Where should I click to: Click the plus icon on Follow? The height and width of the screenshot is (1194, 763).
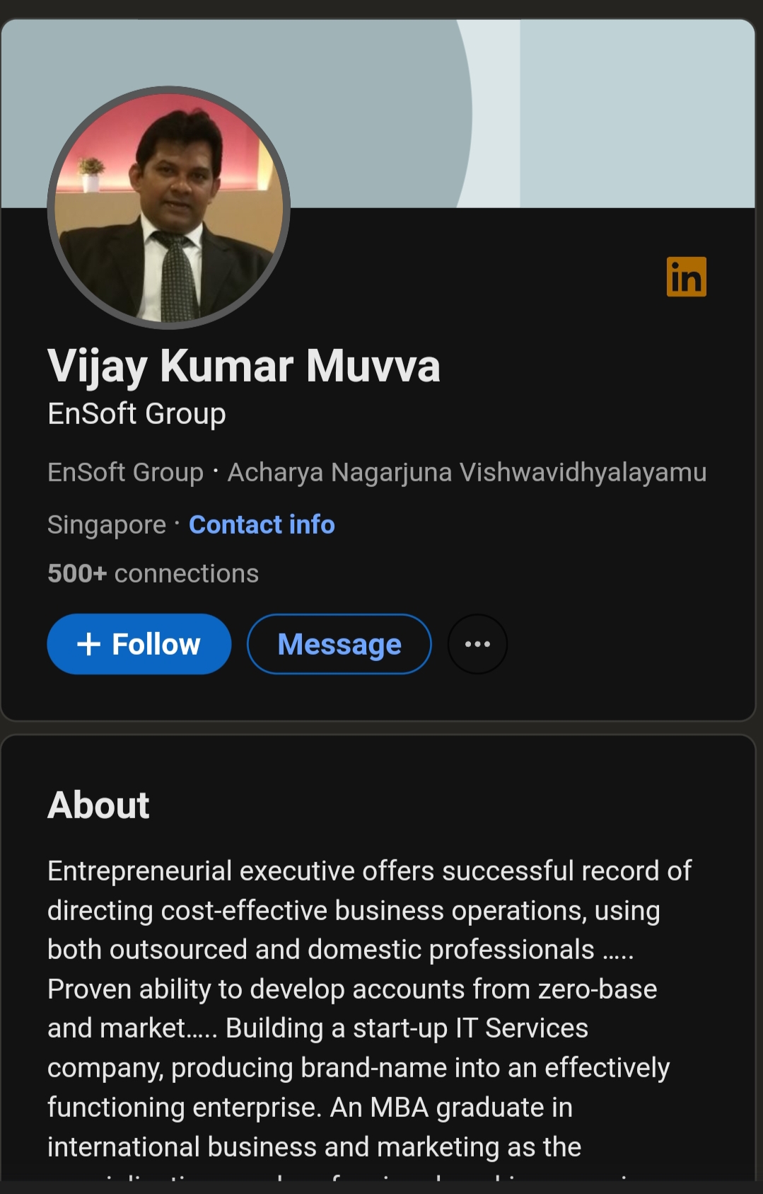(88, 644)
